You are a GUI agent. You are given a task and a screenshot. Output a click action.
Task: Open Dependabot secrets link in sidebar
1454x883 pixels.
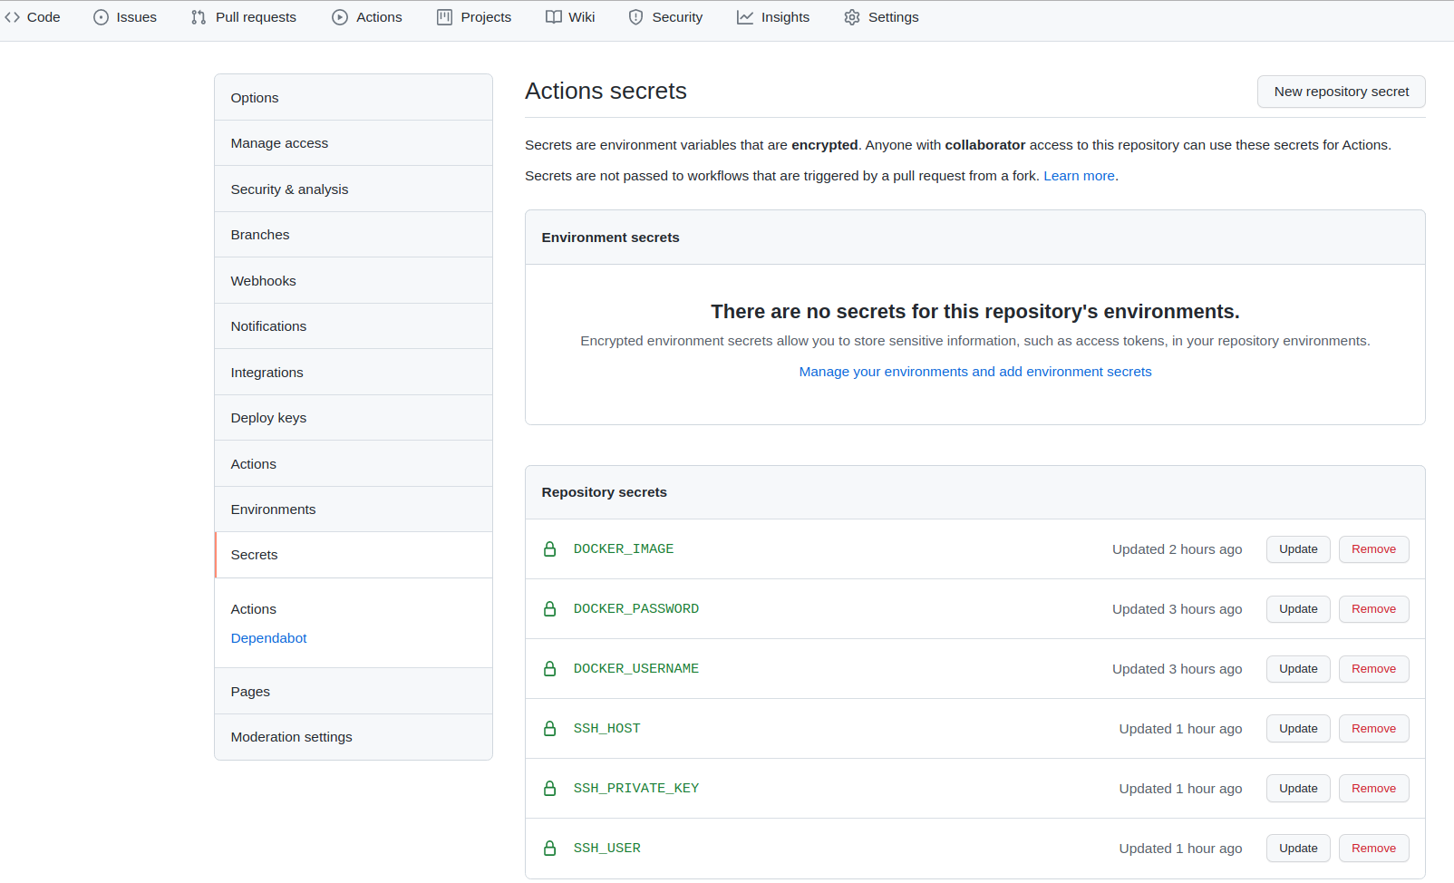[x=268, y=638]
